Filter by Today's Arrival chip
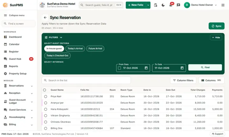Viewport: 229px width, 137px height. tap(75, 49)
